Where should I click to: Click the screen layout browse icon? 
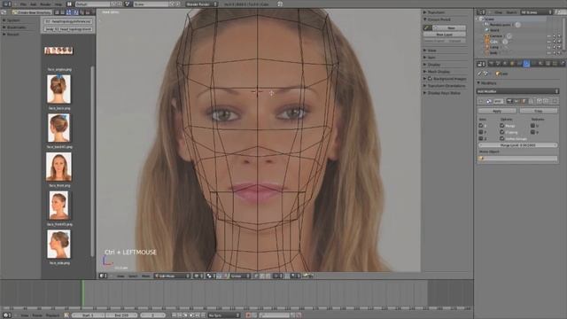click(x=69, y=4)
